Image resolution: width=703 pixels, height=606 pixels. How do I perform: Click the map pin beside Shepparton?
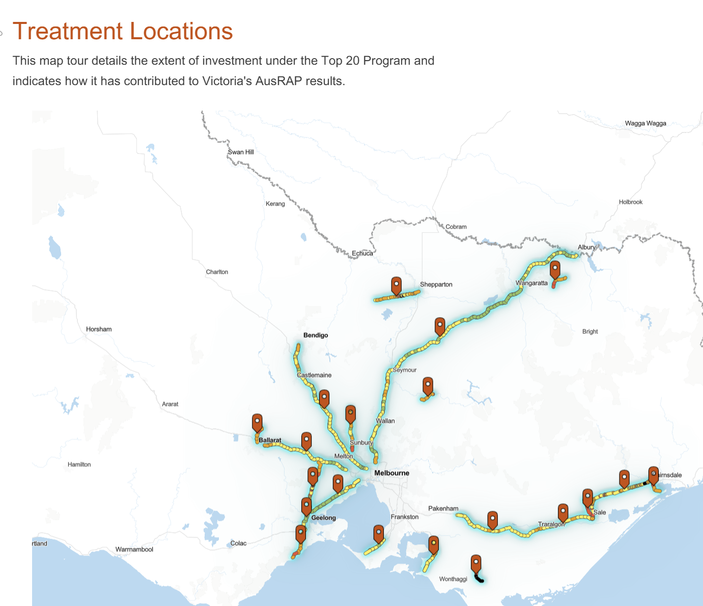pos(396,284)
